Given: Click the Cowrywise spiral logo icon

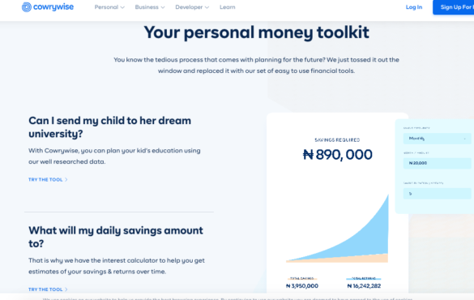Looking at the screenshot, I should click(27, 7).
